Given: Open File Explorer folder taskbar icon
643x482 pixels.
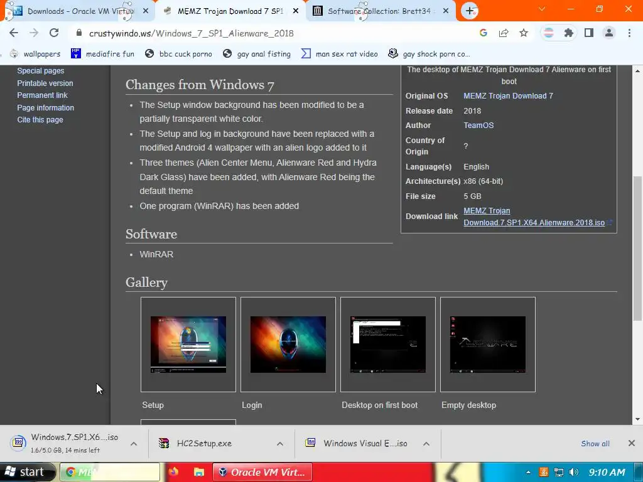Looking at the screenshot, I should [x=199, y=472].
